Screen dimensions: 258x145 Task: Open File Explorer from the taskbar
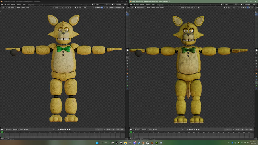click(126, 143)
